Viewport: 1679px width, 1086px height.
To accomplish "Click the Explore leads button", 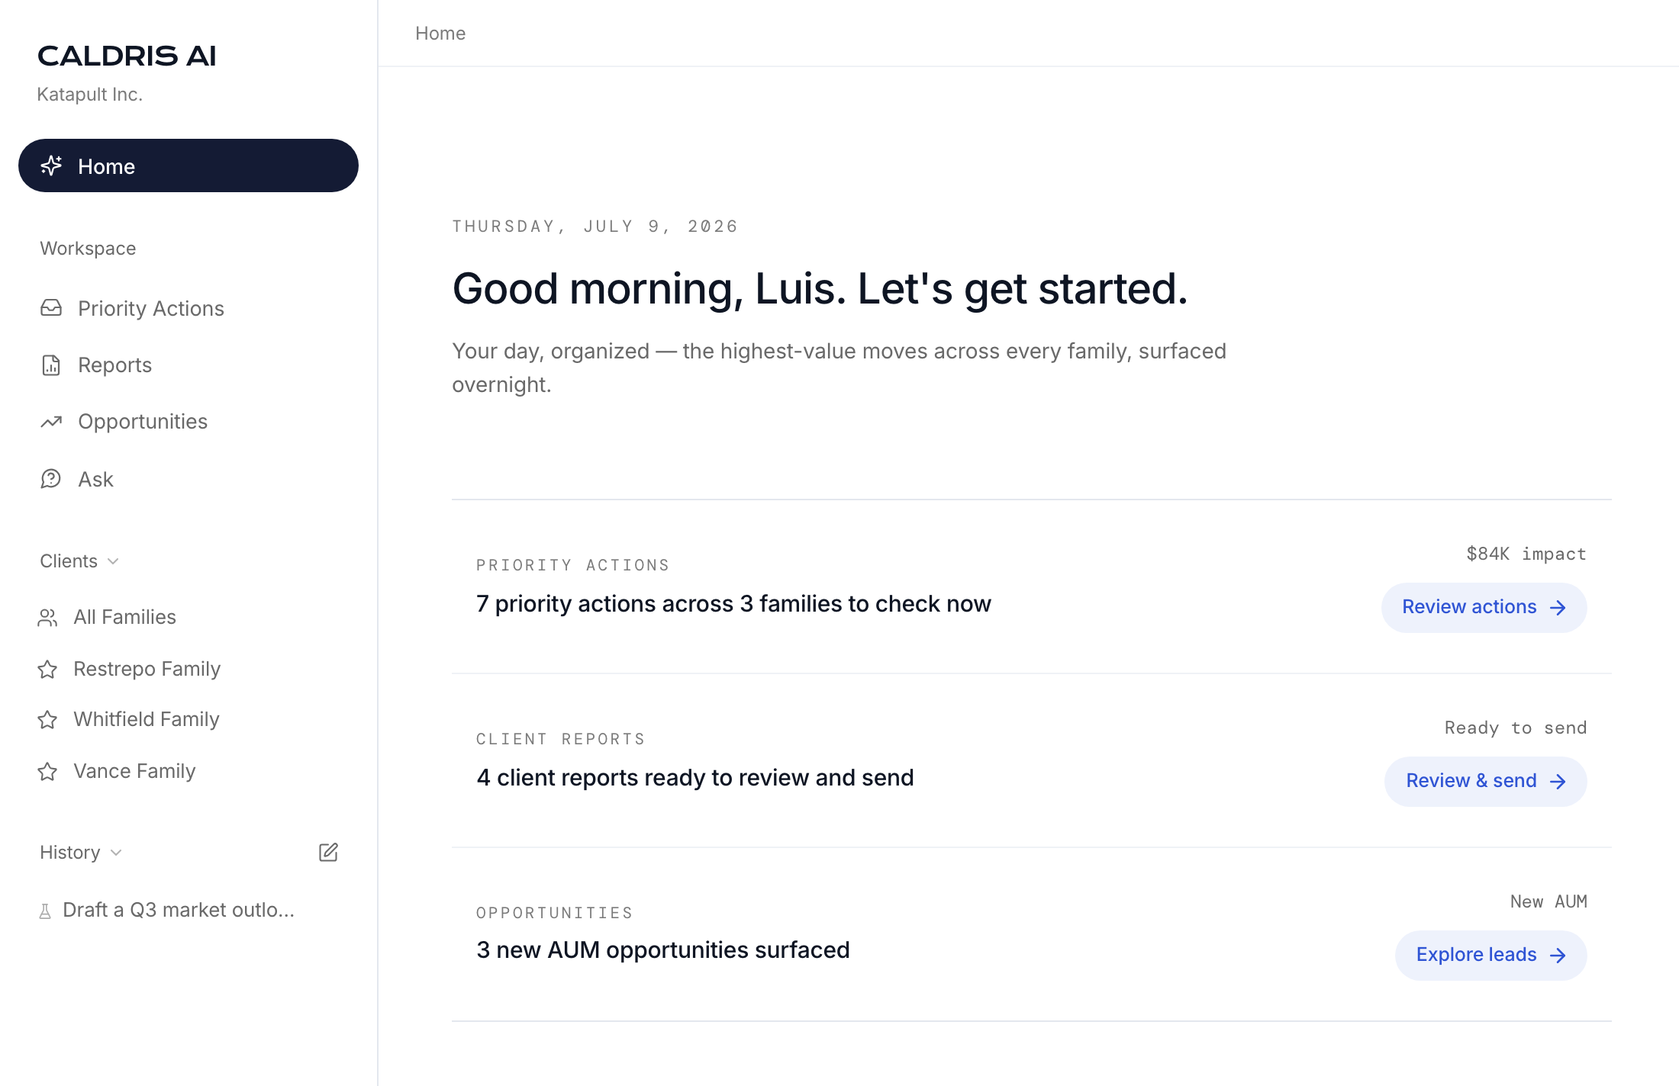I will click(1490, 955).
